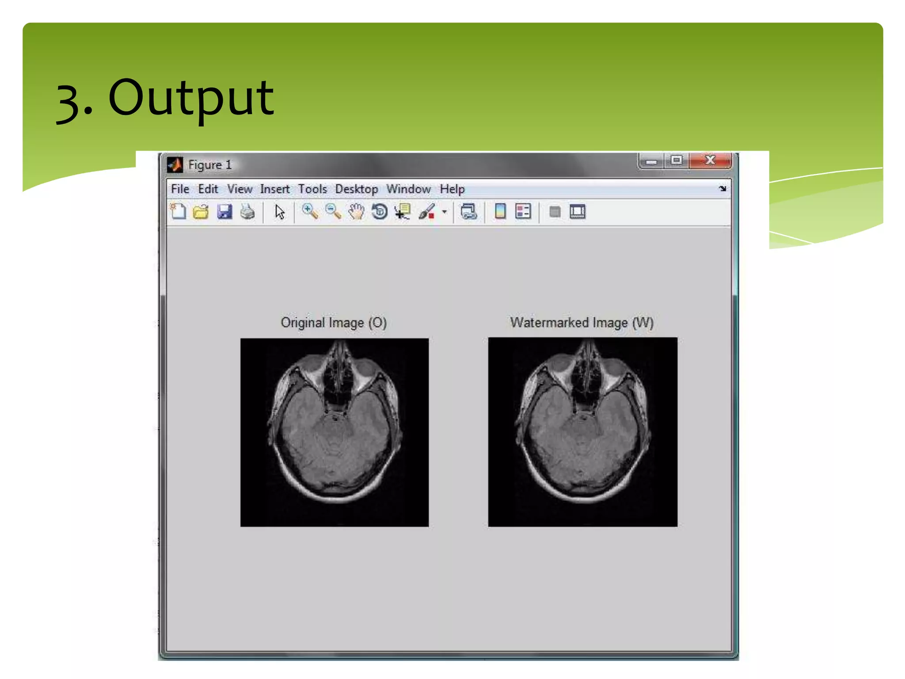Activate the Zoom Out magnifier tool
Viewport: 905px width, 679px height.
pos(333,212)
